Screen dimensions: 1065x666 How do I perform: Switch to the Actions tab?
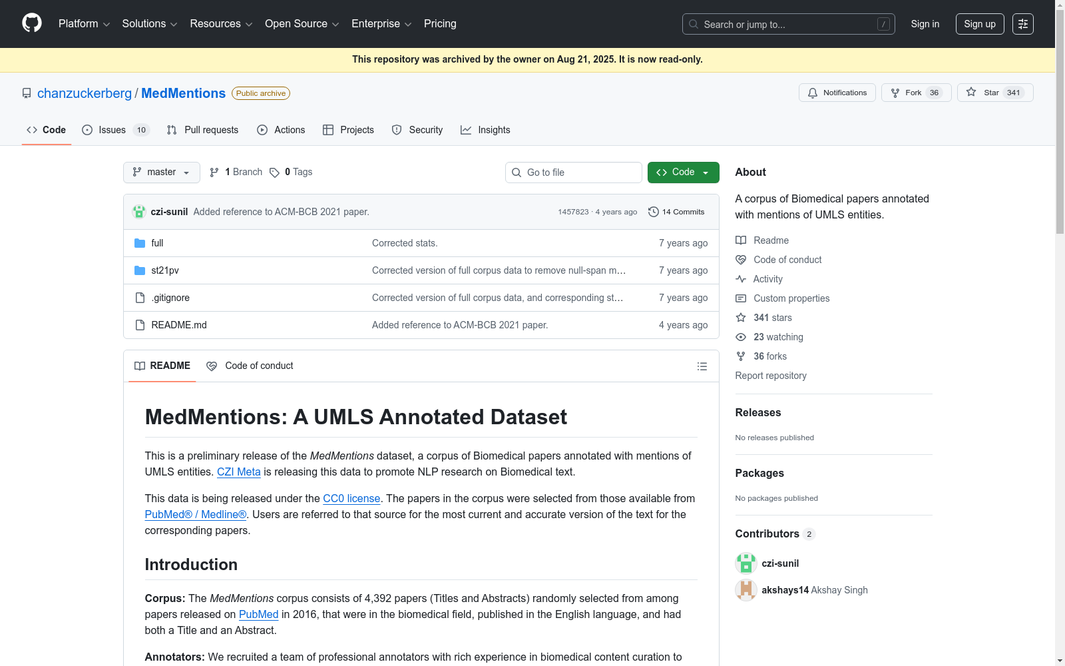[281, 130]
